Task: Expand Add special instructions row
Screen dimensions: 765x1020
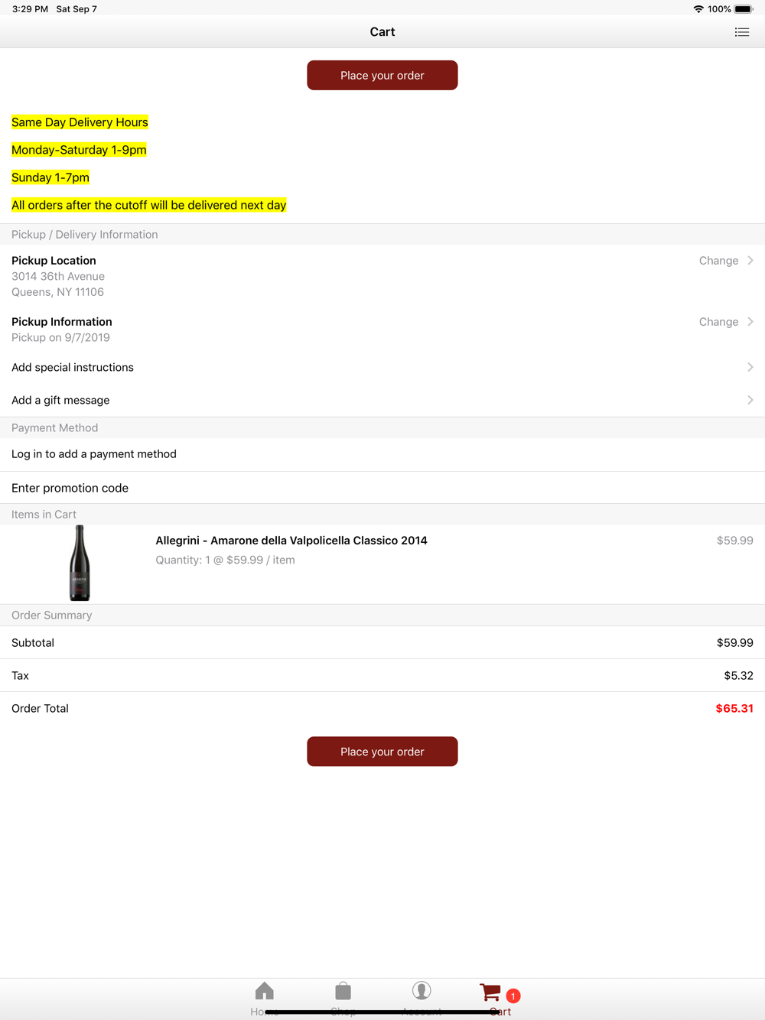Action: (382, 368)
